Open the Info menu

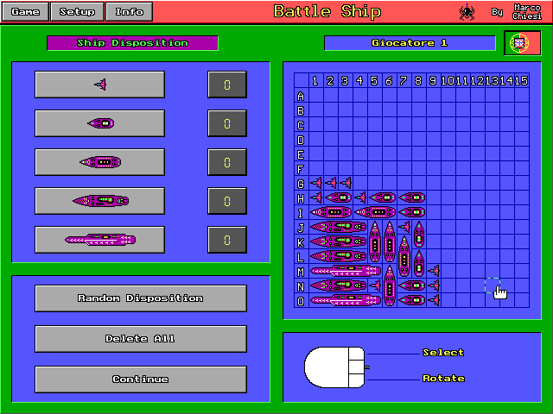(x=129, y=11)
